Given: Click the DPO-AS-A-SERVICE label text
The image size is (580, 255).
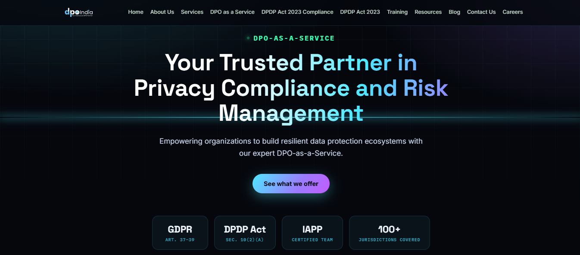Looking at the screenshot, I should coord(294,38).
